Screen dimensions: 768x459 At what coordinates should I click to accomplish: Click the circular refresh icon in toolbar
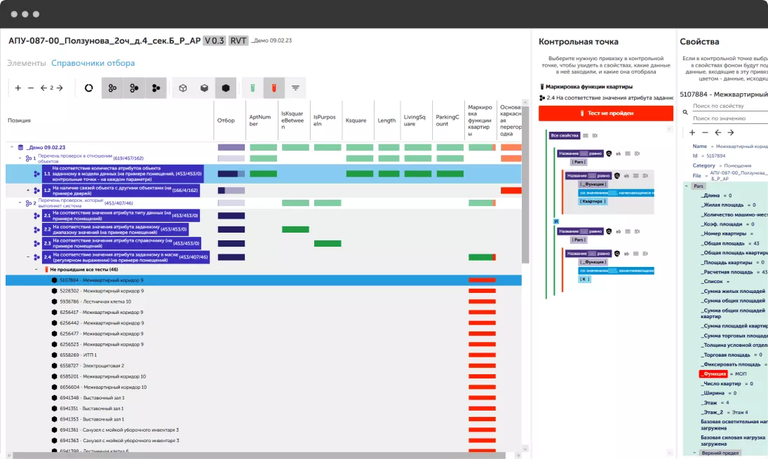89,88
